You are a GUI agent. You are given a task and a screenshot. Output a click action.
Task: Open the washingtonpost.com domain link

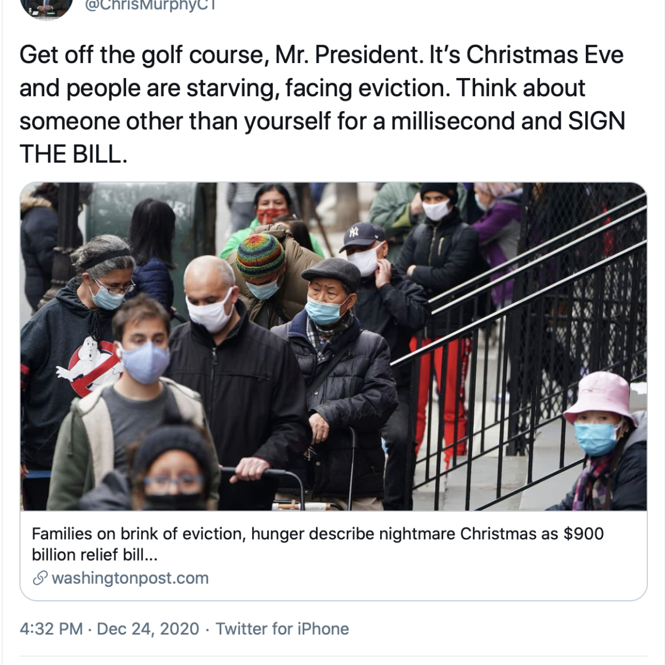tap(130, 578)
